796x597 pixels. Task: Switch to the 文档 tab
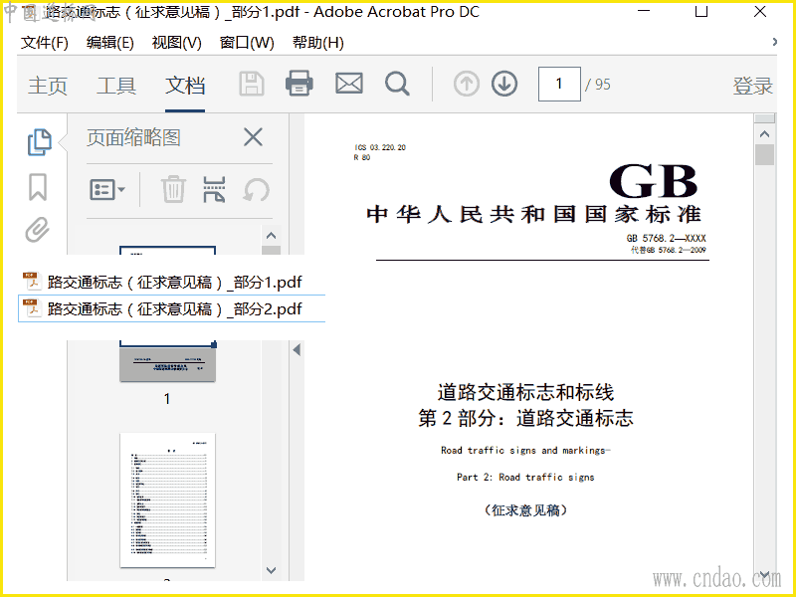(x=185, y=86)
